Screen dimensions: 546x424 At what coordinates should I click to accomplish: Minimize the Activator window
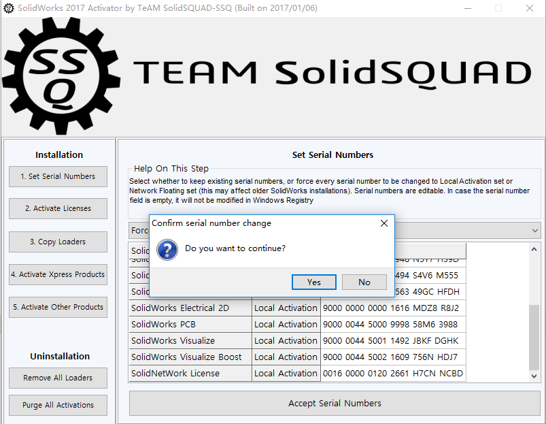(x=468, y=8)
